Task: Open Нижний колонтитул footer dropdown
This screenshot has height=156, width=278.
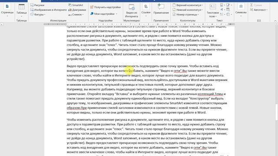Action: [x=188, y=10]
